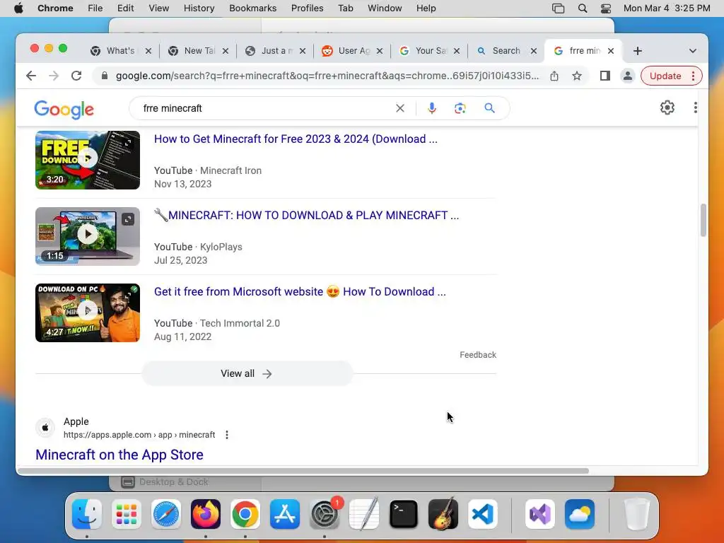Close the frre min tab
Image resolution: width=724 pixels, height=543 pixels.
tap(610, 51)
